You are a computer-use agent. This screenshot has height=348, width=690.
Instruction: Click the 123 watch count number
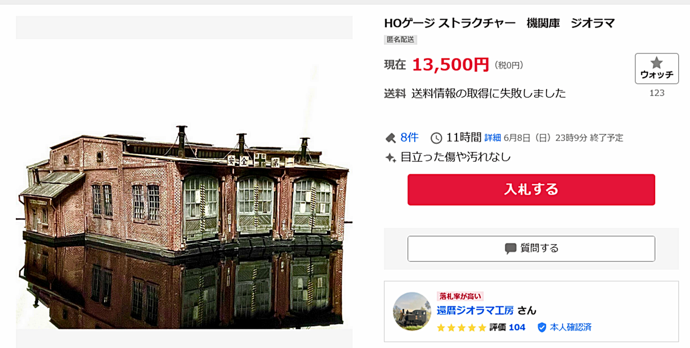coord(657,93)
